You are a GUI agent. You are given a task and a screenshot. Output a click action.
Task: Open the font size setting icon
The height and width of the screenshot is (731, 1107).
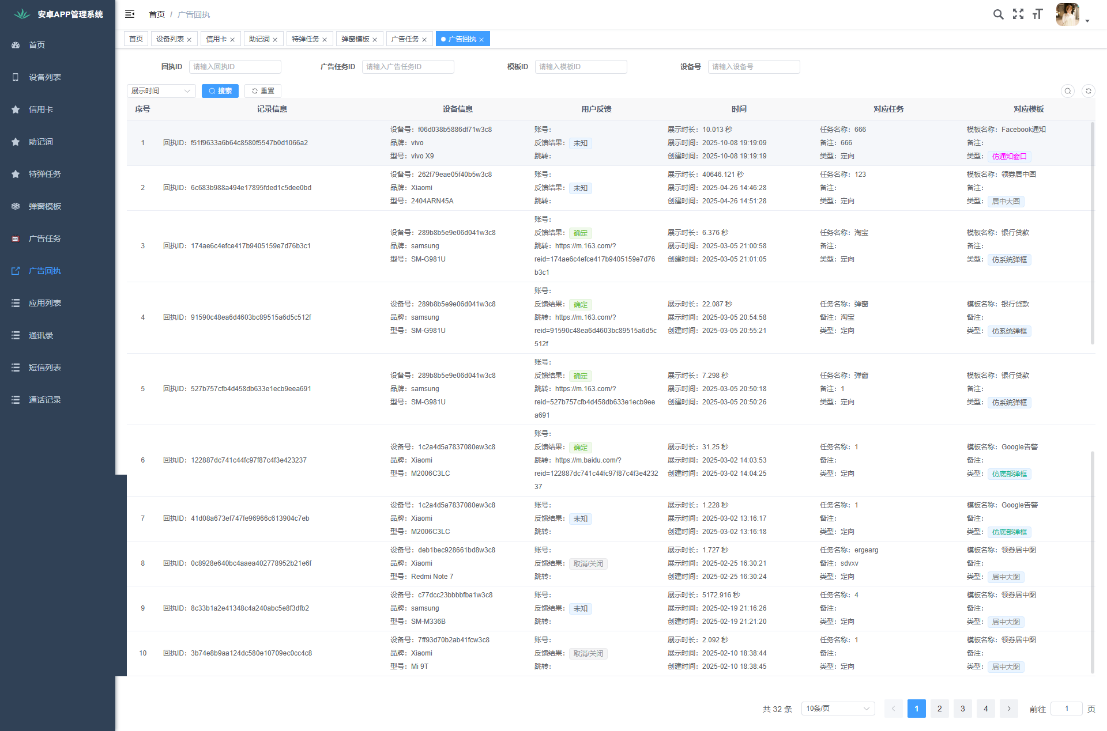click(1038, 14)
